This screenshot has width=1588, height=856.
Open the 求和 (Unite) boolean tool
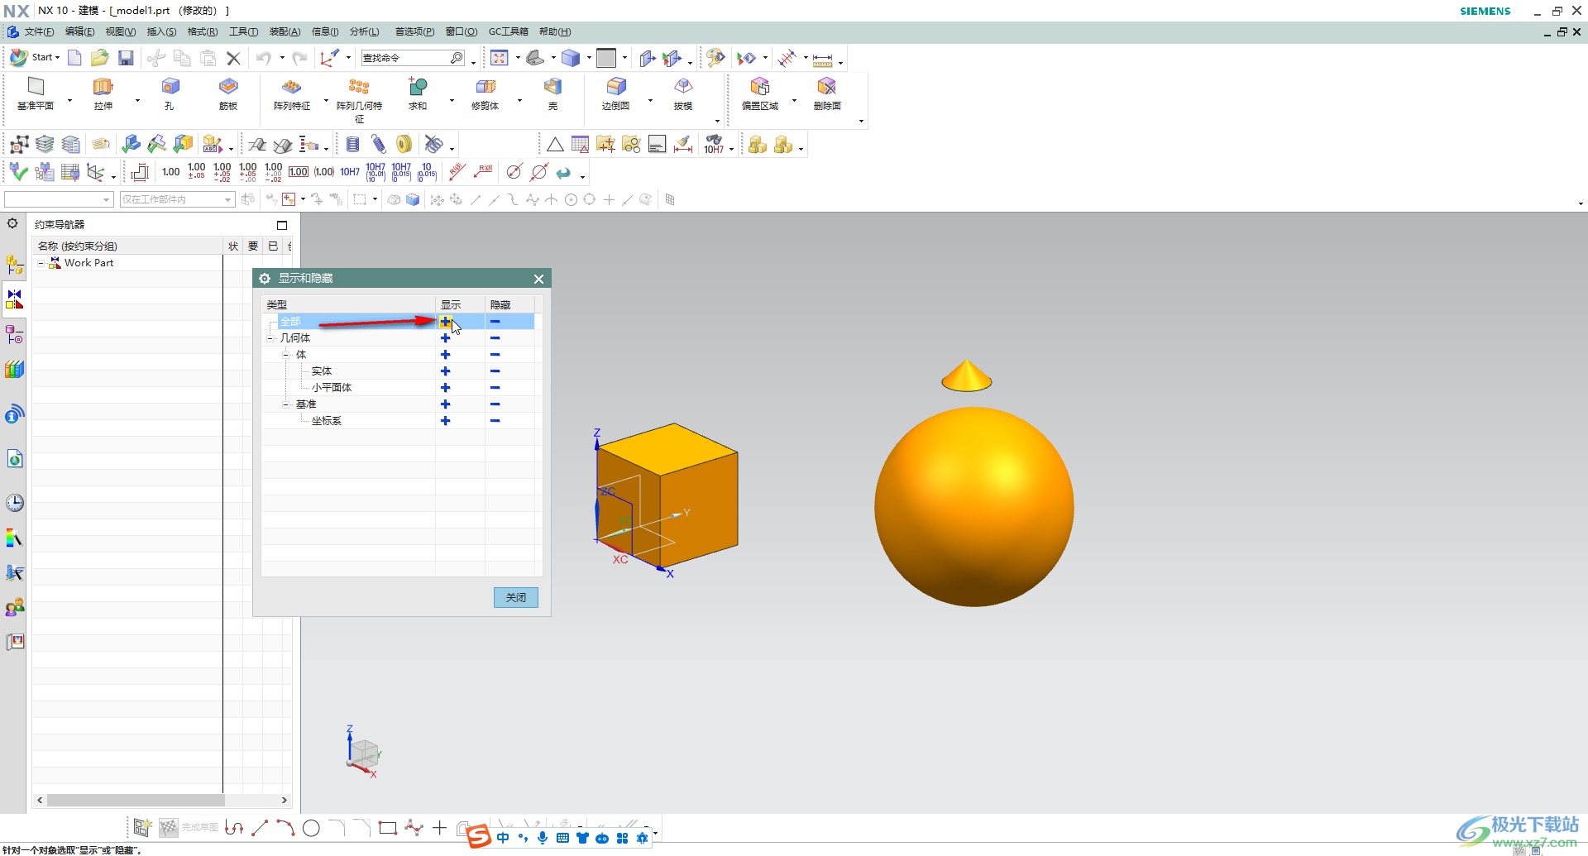[418, 88]
